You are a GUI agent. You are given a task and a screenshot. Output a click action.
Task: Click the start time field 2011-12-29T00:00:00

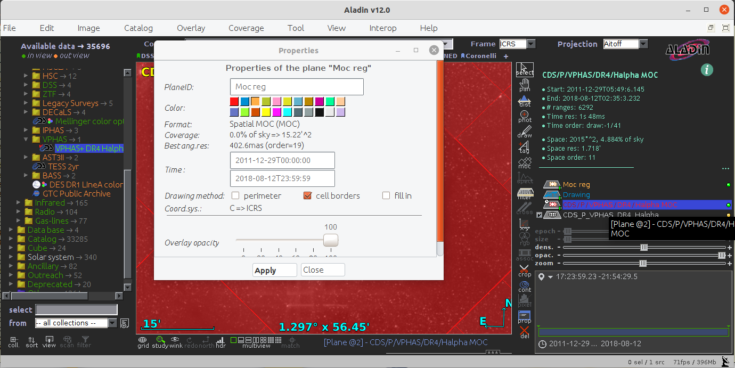pos(282,160)
